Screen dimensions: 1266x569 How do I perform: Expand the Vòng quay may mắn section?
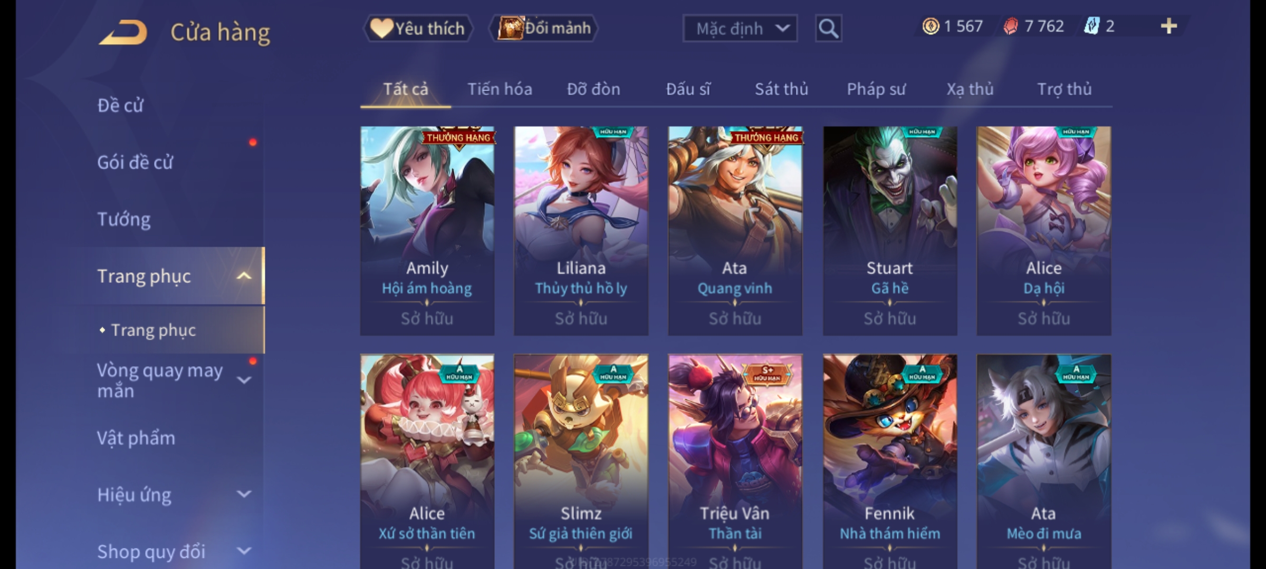coord(244,380)
